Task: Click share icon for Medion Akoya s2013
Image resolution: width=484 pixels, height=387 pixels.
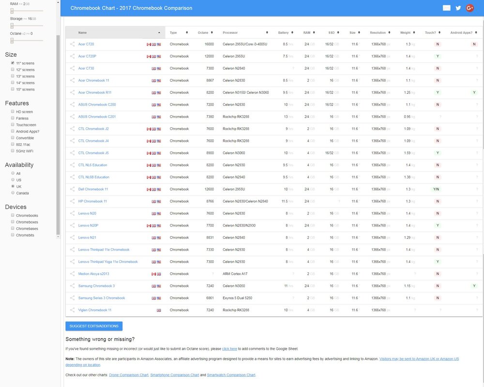Action: [72, 273]
